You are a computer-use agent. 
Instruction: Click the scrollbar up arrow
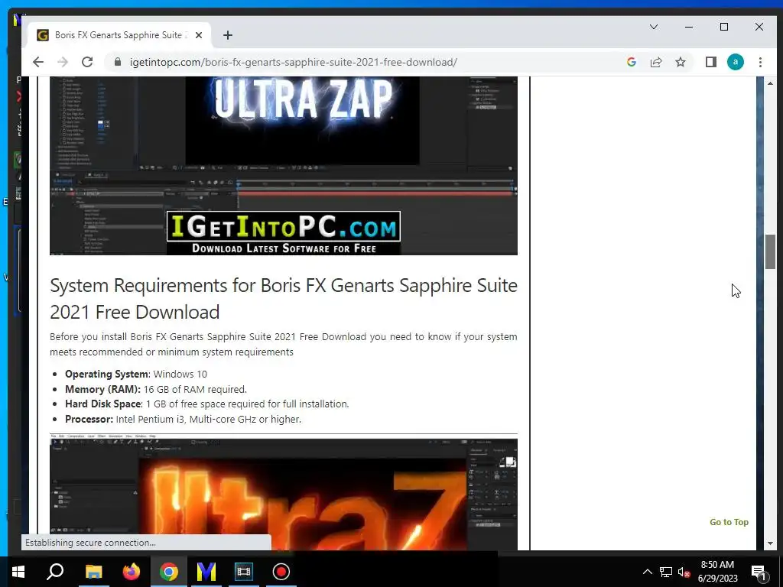[770, 83]
